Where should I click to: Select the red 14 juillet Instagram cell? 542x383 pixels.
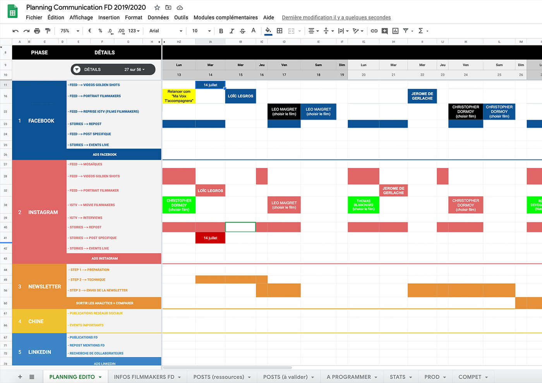tap(210, 238)
